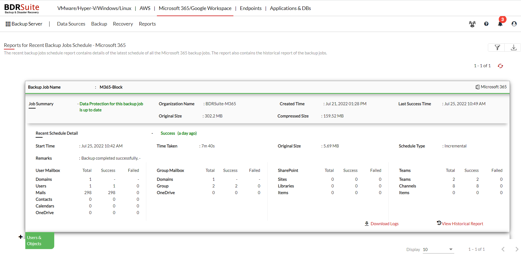The width and height of the screenshot is (521, 256).
Task: Open the help question mark icon
Action: [486, 24]
